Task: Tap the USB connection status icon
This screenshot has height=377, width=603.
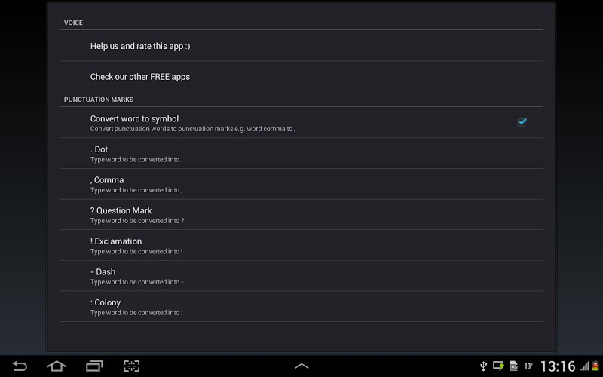Action: tap(483, 366)
